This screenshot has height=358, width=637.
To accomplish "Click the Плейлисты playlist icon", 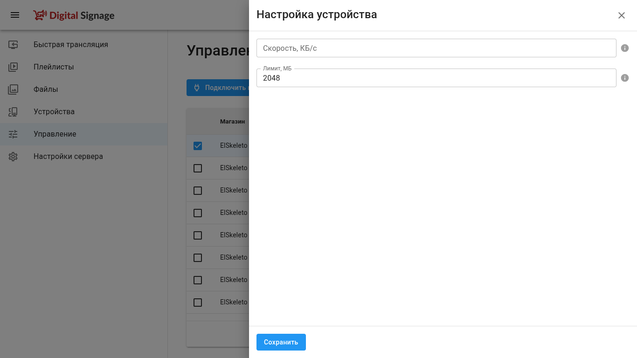I will click(13, 67).
